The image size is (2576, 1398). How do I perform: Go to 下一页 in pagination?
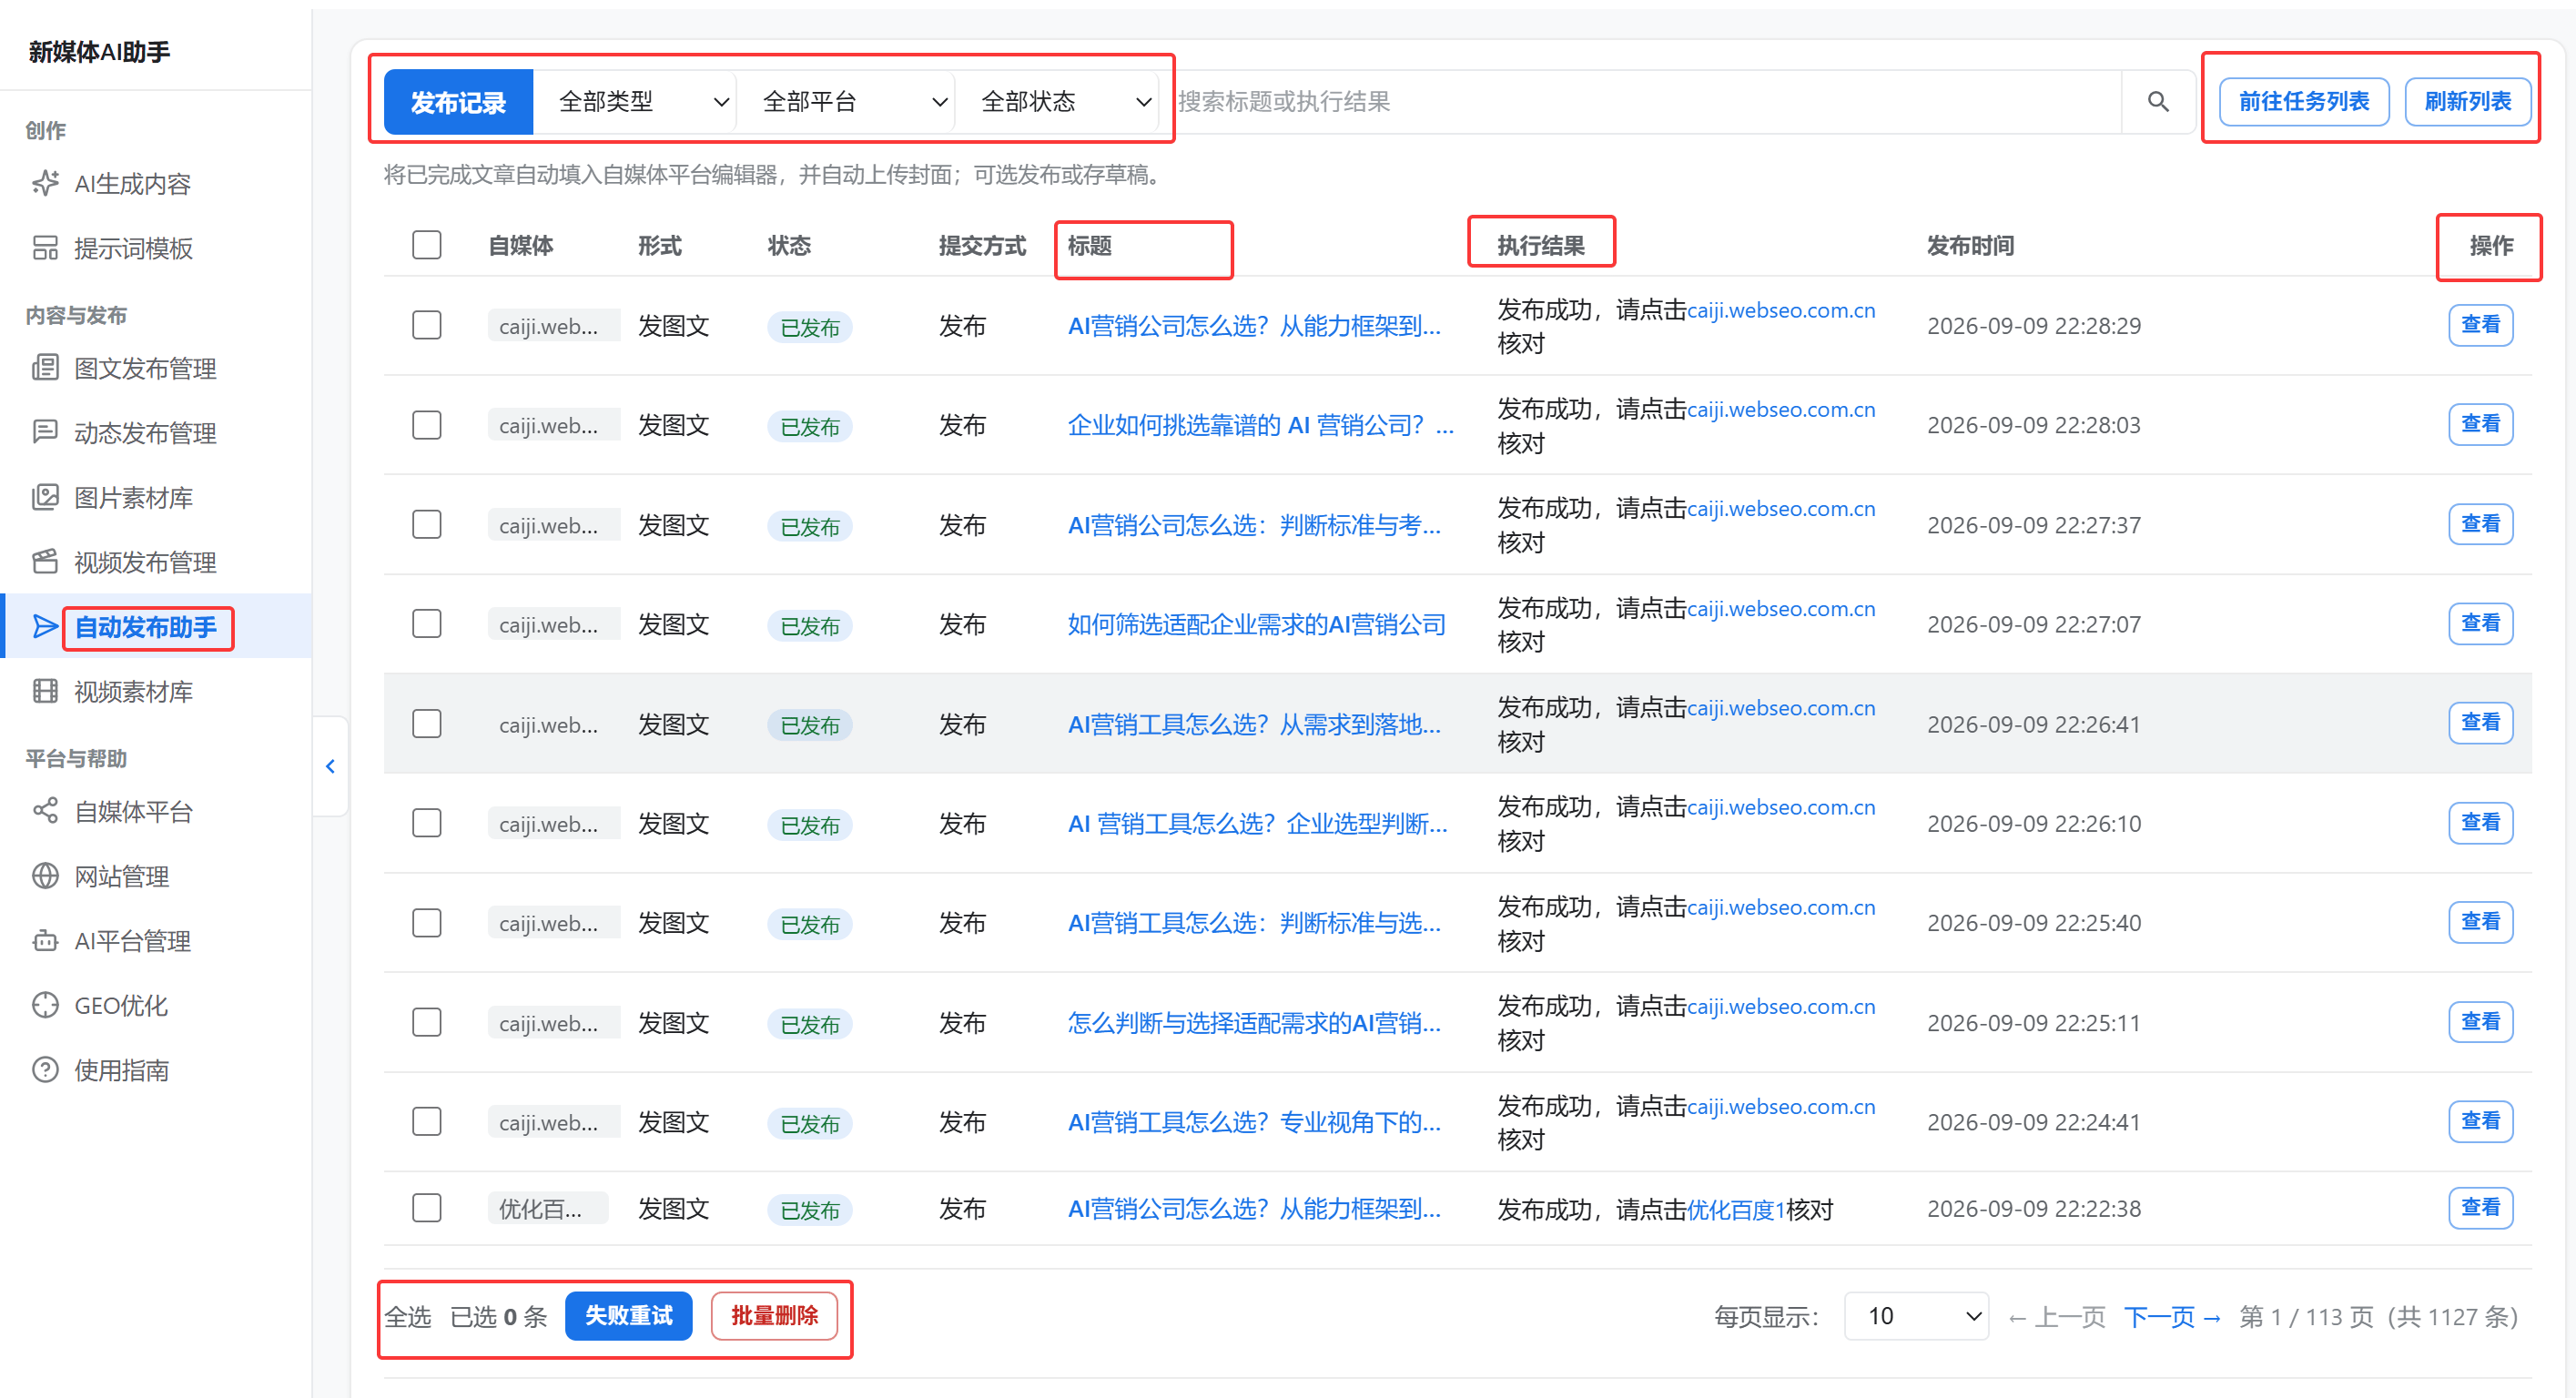[x=2172, y=1316]
